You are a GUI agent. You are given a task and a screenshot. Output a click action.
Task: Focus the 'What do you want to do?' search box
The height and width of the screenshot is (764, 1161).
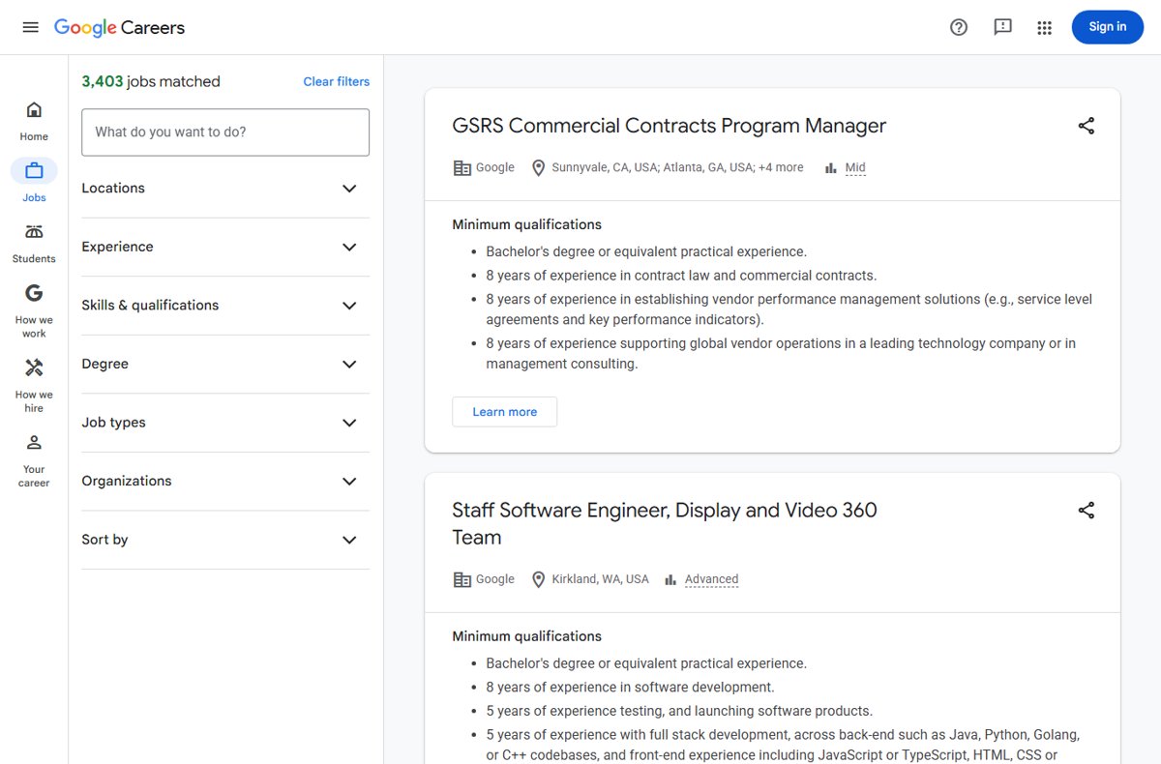pyautogui.click(x=225, y=132)
